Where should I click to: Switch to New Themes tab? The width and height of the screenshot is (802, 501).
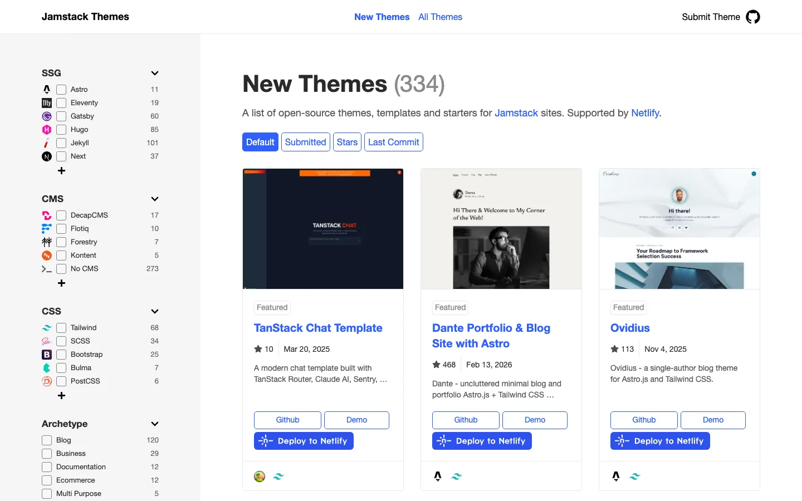point(382,17)
